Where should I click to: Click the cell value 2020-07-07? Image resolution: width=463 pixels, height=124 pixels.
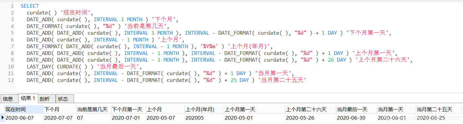pyautogui.click(x=58, y=118)
